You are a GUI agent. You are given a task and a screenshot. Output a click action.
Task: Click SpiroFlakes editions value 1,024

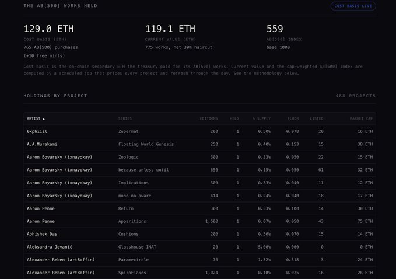212,273
